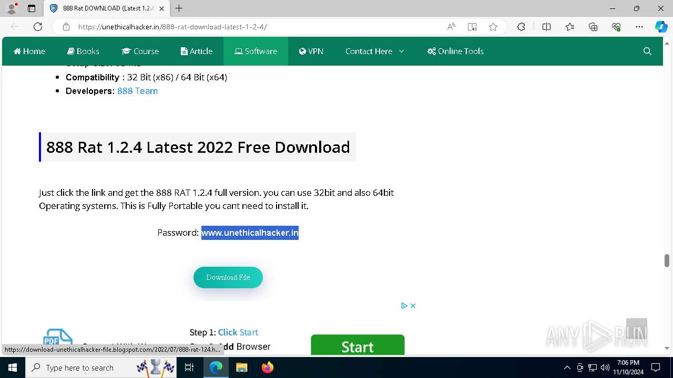Open the Course menu item
Screen dimensions: 673x378
[140, 51]
